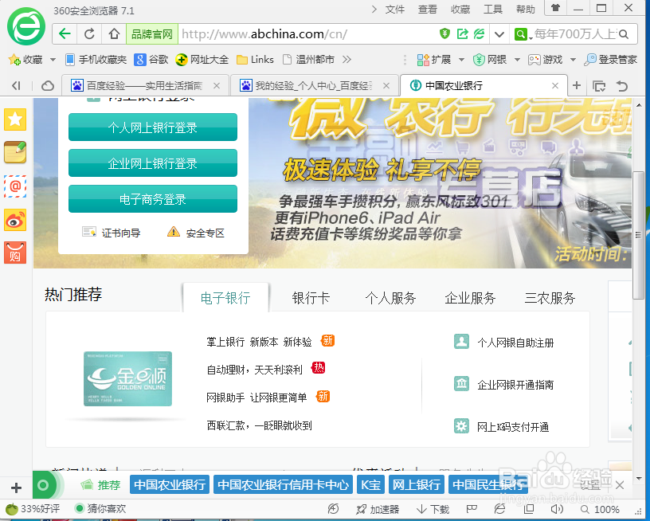Open the 收藏 menu

tap(460, 9)
